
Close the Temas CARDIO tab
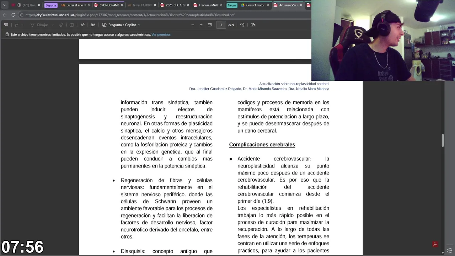(x=155, y=5)
